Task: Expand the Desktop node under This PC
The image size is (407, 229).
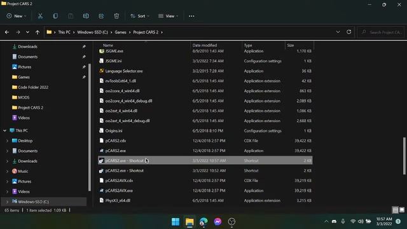Action: (x=7, y=141)
